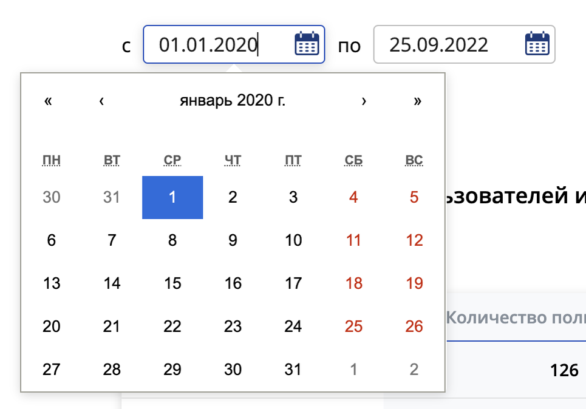
Task: Select January 15 in the calendar
Action: pos(172,283)
